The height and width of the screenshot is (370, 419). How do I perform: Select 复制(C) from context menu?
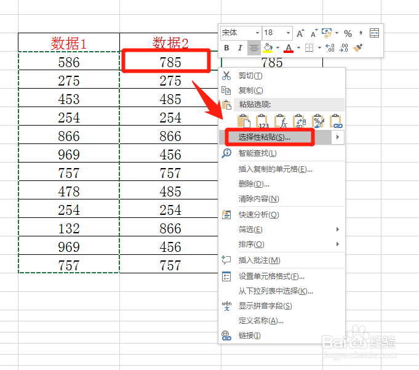click(x=282, y=90)
